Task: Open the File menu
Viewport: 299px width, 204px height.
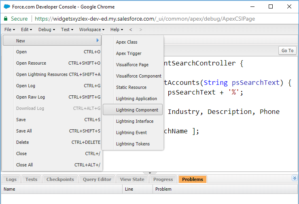Action: 10,29
